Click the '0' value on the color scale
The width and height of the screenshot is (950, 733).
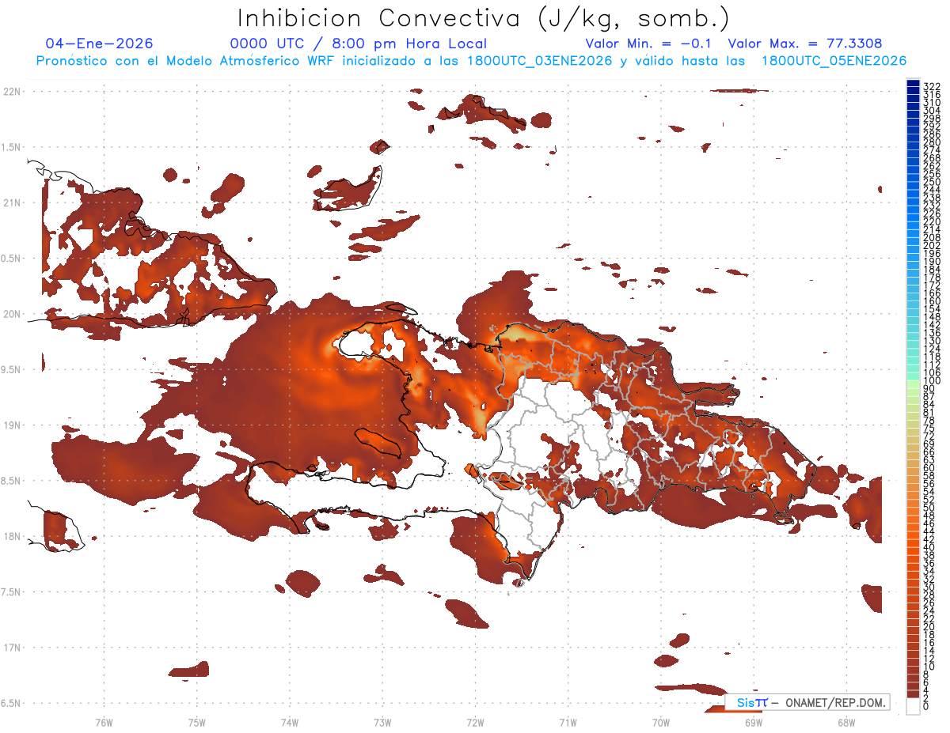pyautogui.click(x=926, y=707)
